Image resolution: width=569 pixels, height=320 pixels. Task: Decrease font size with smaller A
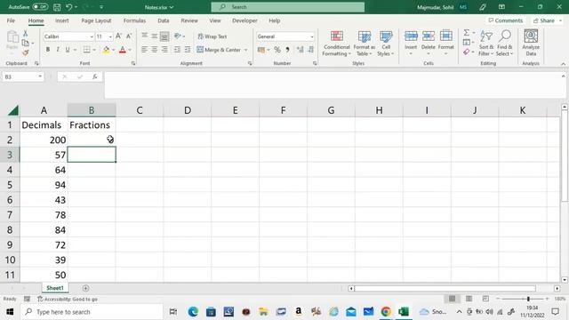pyautogui.click(x=128, y=36)
